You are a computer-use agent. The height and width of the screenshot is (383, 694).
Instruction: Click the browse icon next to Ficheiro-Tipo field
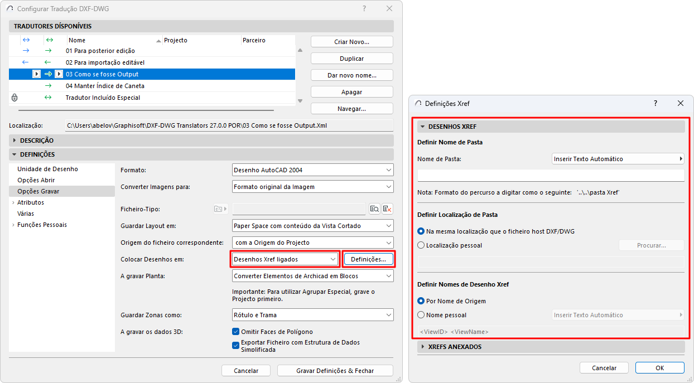tap(374, 209)
